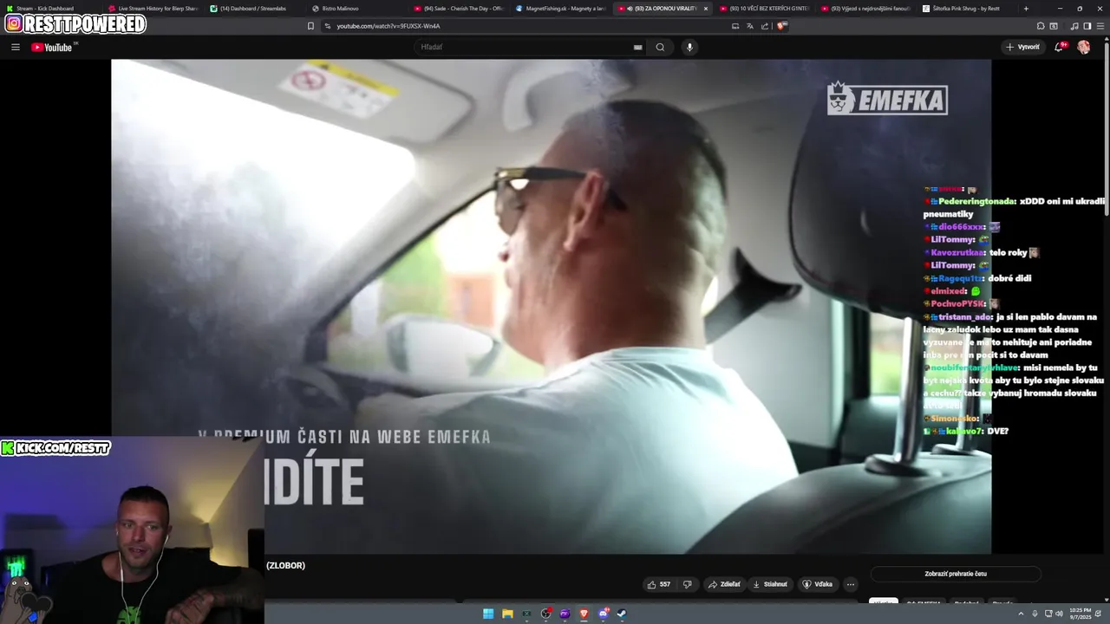Switch to Šiltofka Pink Shrug tab
The image size is (1110, 624).
968,8
